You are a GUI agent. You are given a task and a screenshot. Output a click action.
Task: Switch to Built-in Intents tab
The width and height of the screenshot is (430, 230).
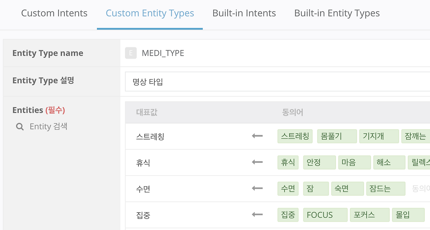244,13
